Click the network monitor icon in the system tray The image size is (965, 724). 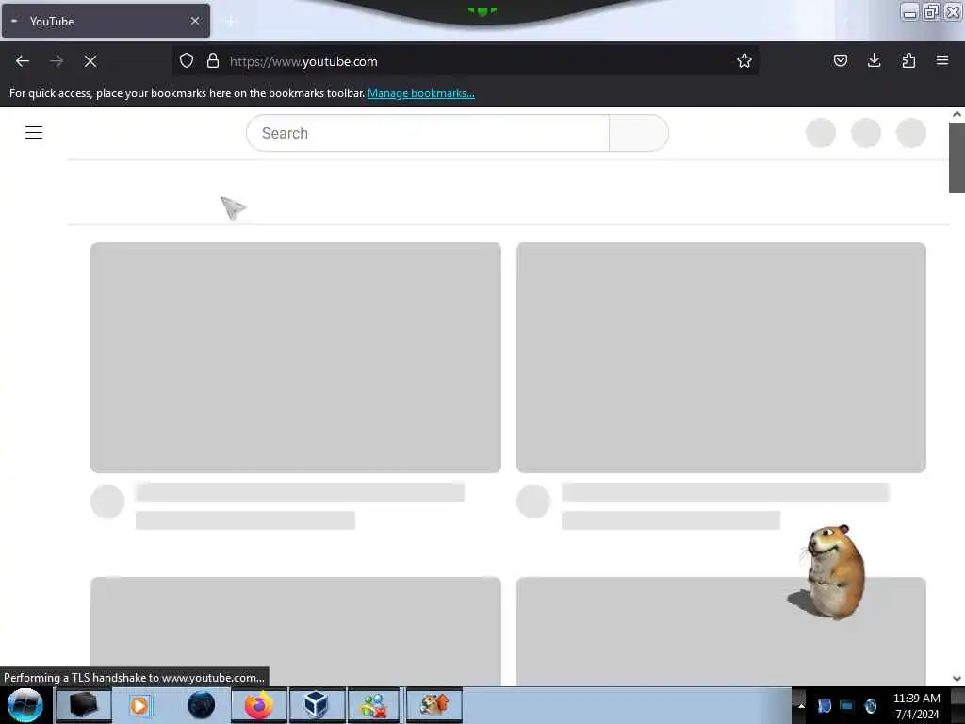coord(847,705)
